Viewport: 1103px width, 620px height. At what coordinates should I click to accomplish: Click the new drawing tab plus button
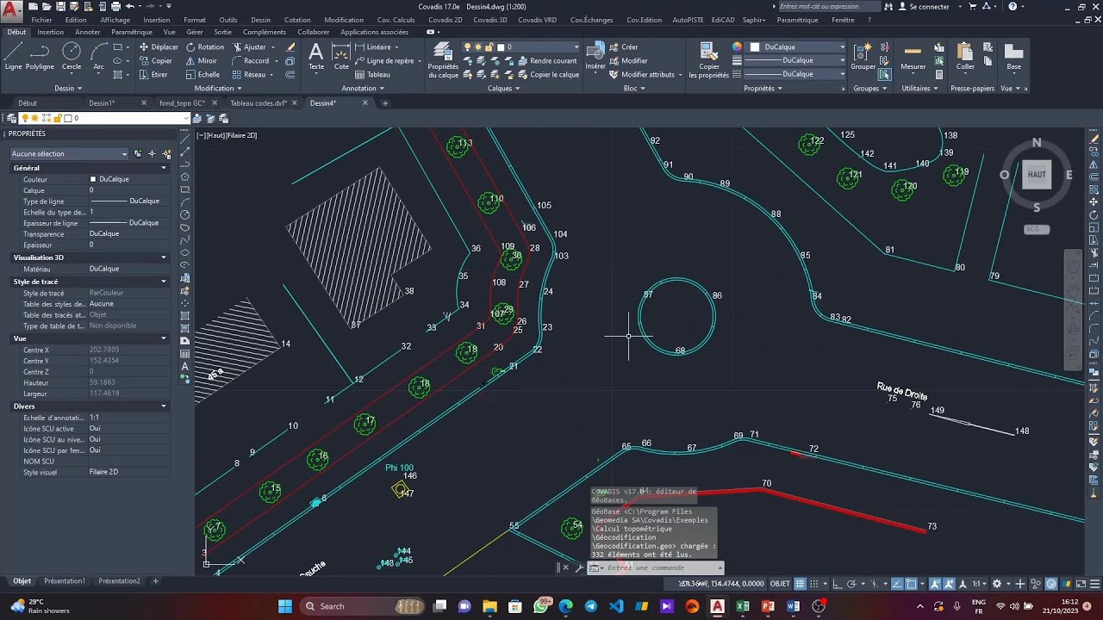[385, 103]
